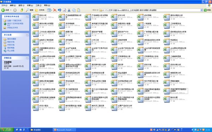Click the blue Undo arrow icon
The image size is (212, 132).
click(59, 10)
